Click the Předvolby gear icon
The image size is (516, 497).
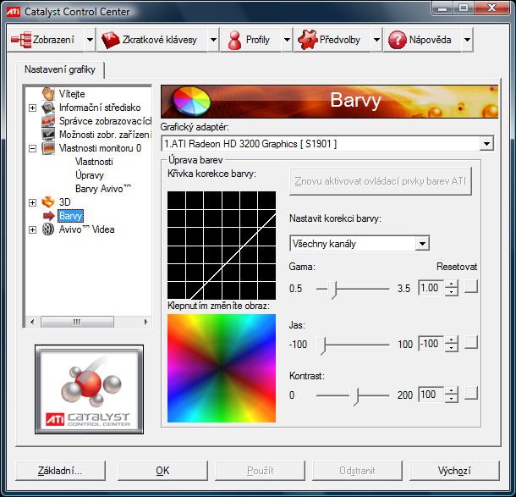pos(307,40)
